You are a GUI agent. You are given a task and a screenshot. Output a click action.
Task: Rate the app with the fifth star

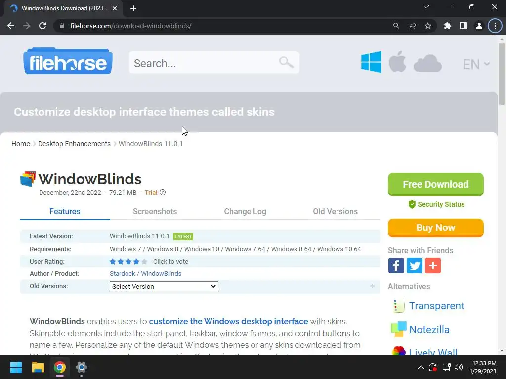coord(144,262)
